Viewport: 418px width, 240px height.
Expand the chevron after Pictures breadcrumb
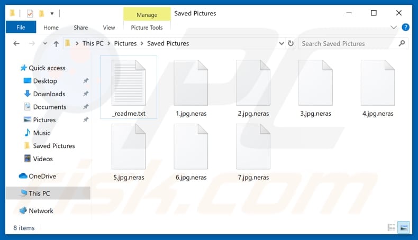(142, 44)
